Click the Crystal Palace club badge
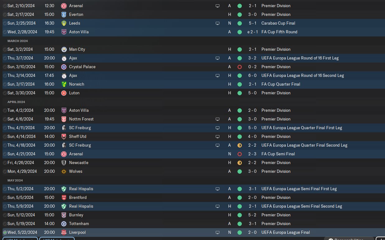 64,67
